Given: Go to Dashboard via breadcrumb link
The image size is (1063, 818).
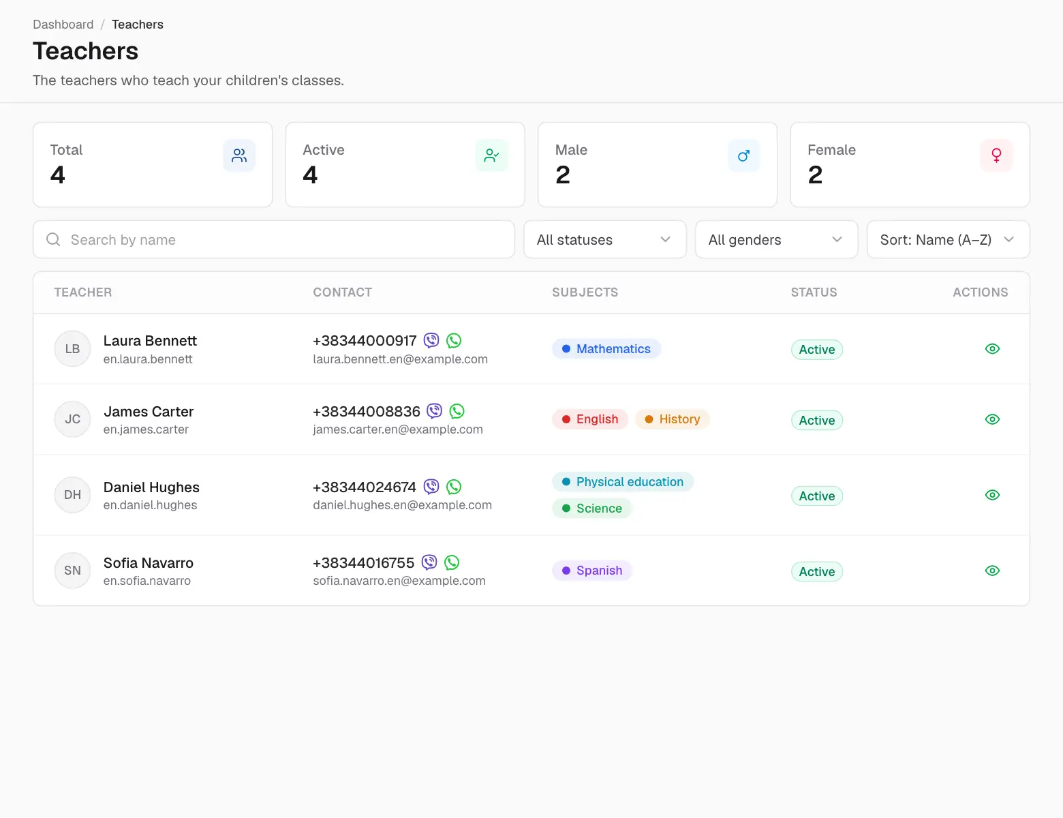Looking at the screenshot, I should coord(63,25).
